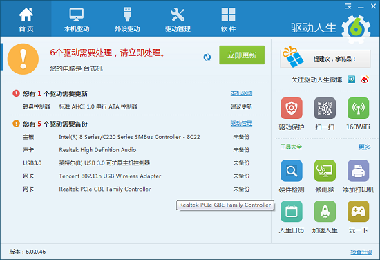380x260 pixels.
Task: Click the refresh rescan icon
Action: pyautogui.click(x=207, y=57)
